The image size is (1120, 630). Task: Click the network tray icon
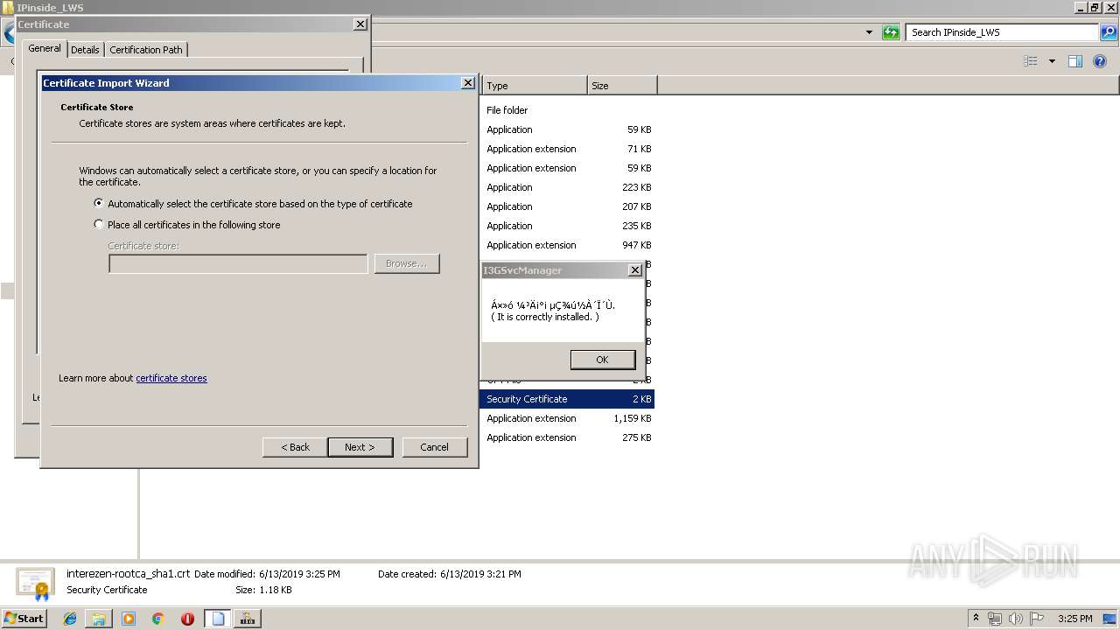(x=995, y=619)
